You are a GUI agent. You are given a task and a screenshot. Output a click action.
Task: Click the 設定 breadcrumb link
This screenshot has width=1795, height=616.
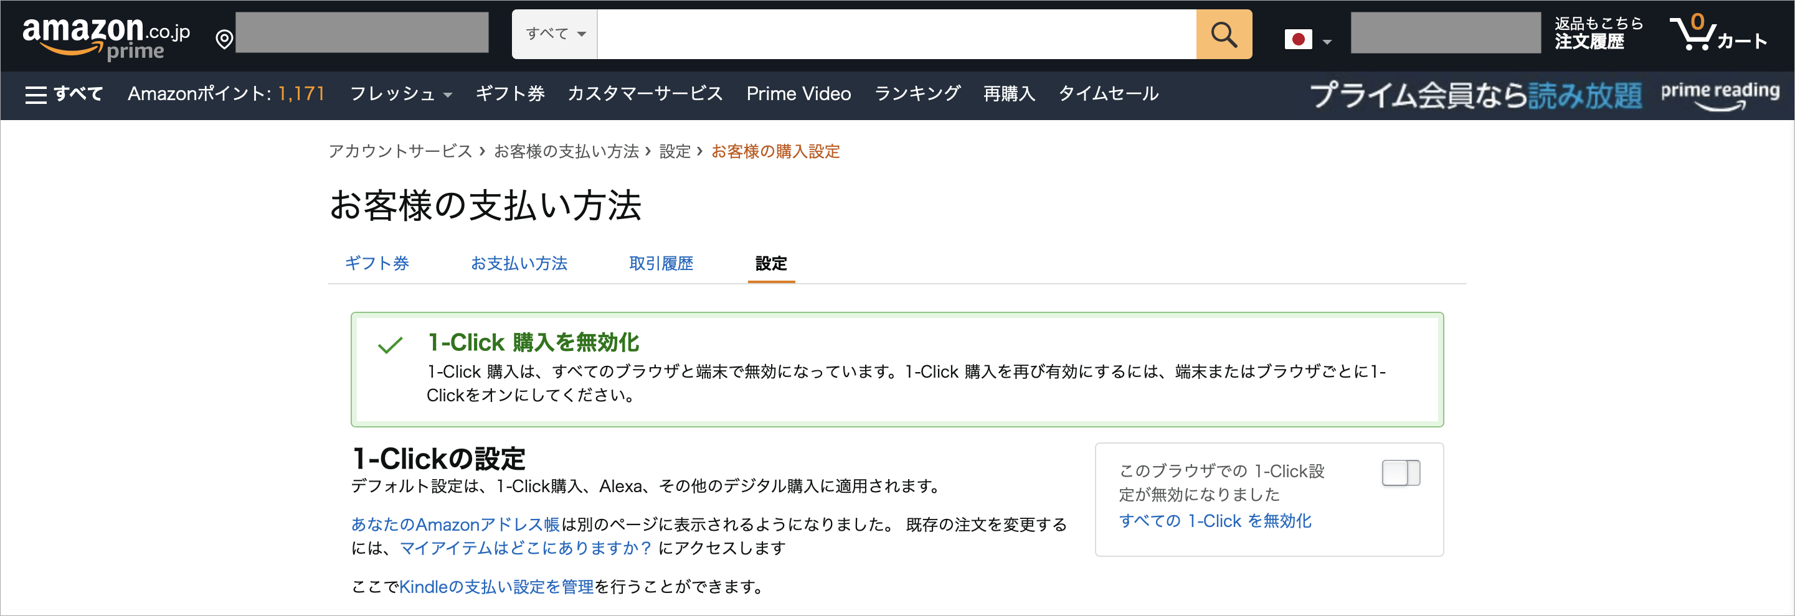pos(675,151)
